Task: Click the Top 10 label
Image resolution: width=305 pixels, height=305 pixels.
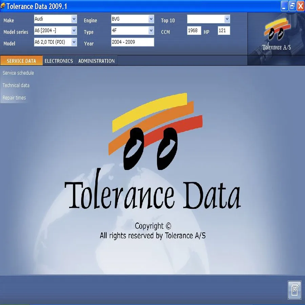Action: pyautogui.click(x=168, y=20)
